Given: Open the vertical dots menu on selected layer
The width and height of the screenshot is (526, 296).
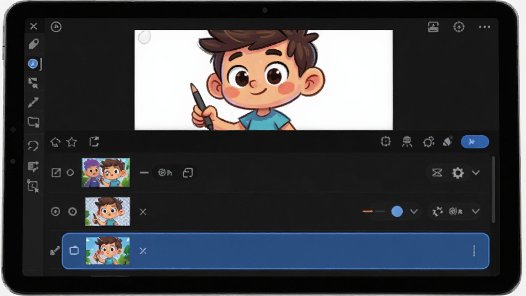Looking at the screenshot, I should pos(474,251).
